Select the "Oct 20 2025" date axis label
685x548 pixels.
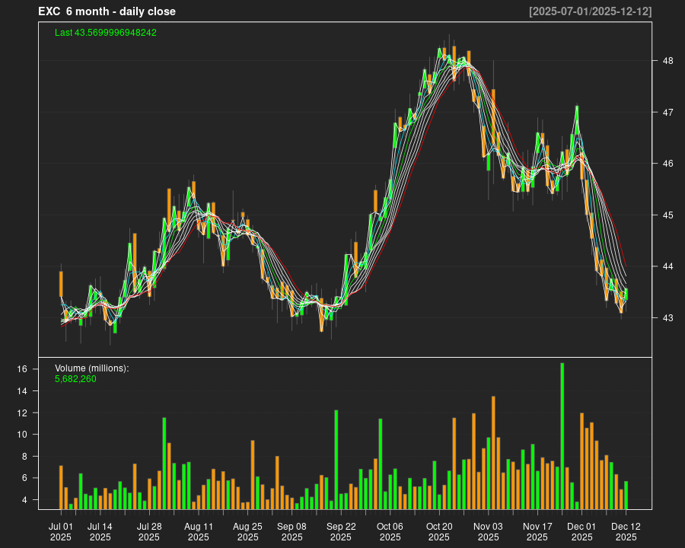[439, 531]
